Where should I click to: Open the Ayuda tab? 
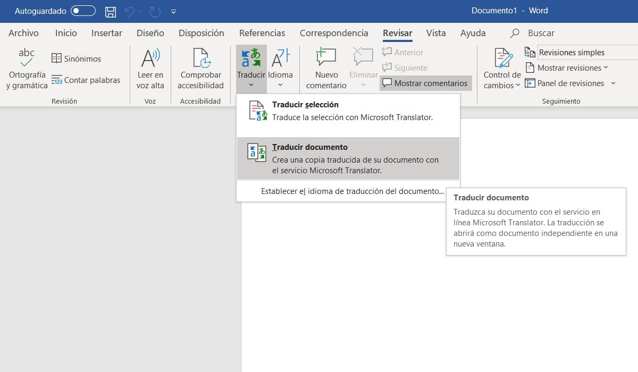(473, 33)
